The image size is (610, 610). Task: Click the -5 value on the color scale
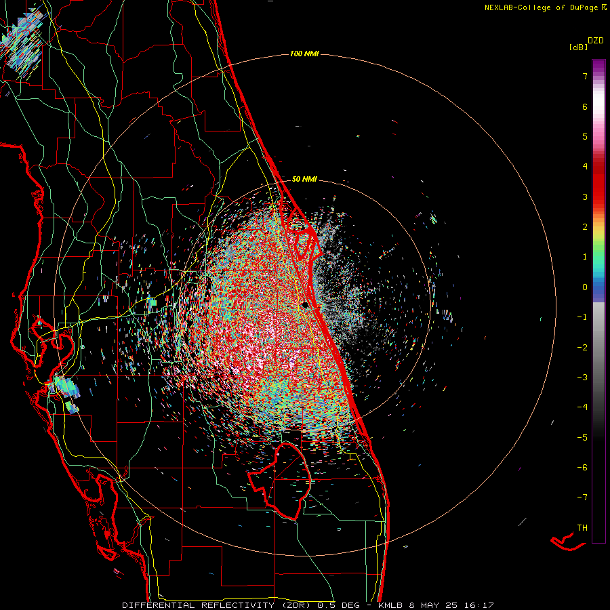coord(582,438)
